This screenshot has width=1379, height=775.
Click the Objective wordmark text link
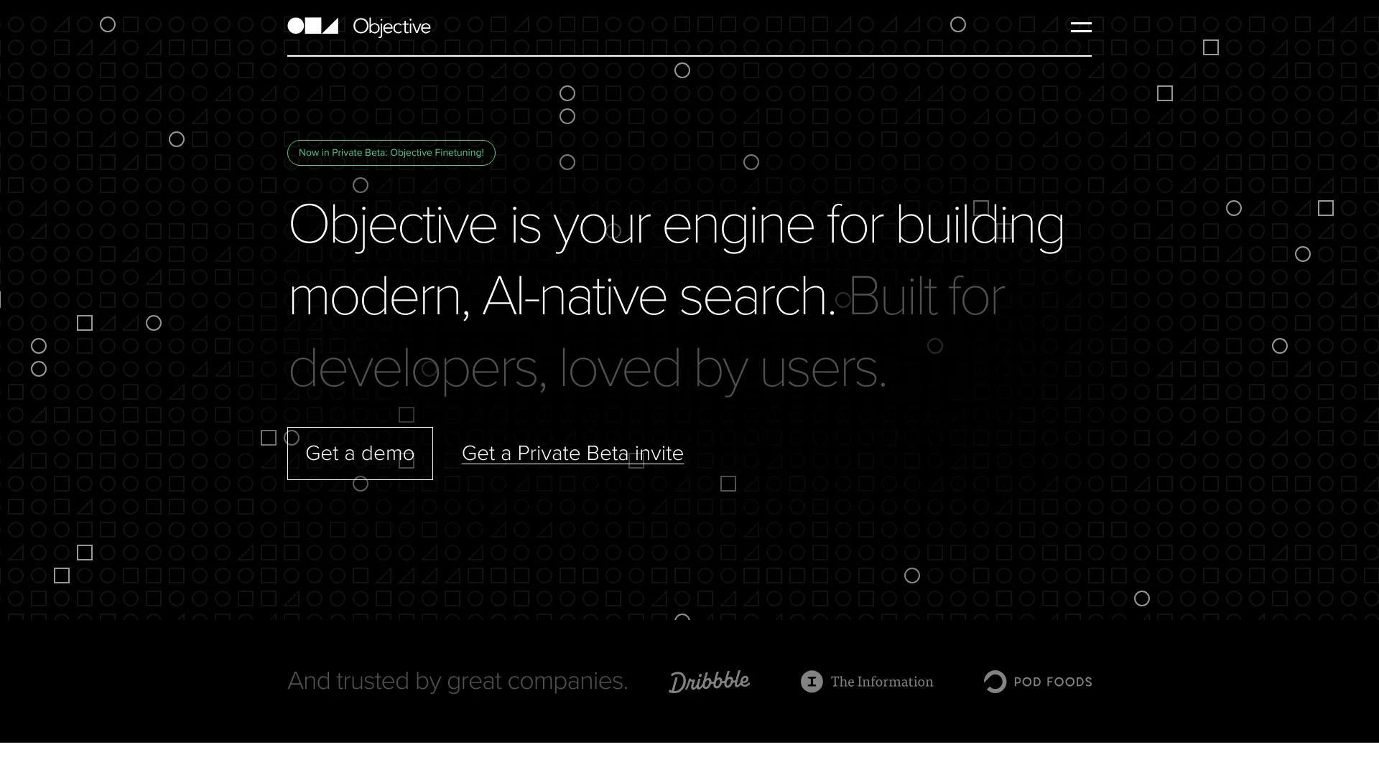[x=391, y=27]
